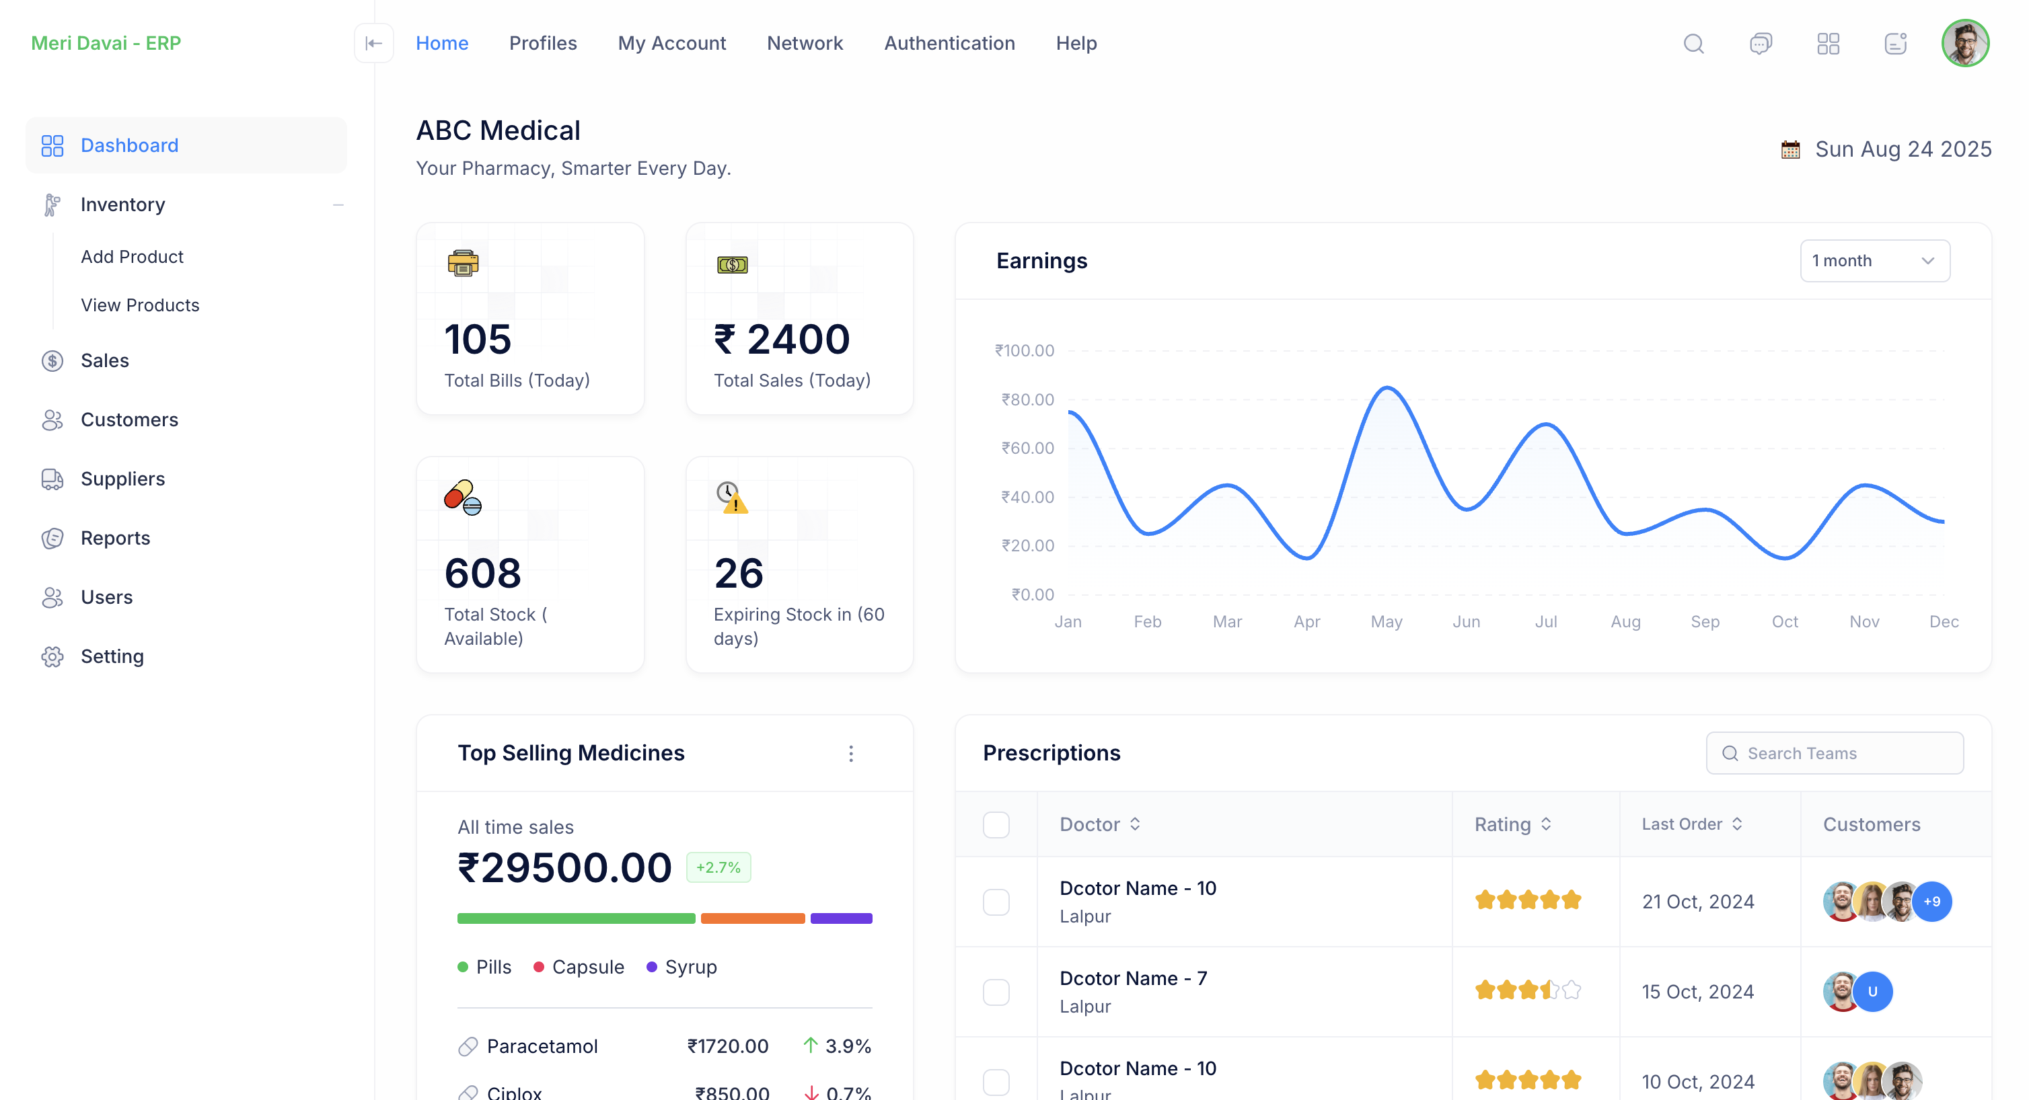Check the select-all checkbox in Prescriptions table
2029x1100 pixels.
pos(996,824)
